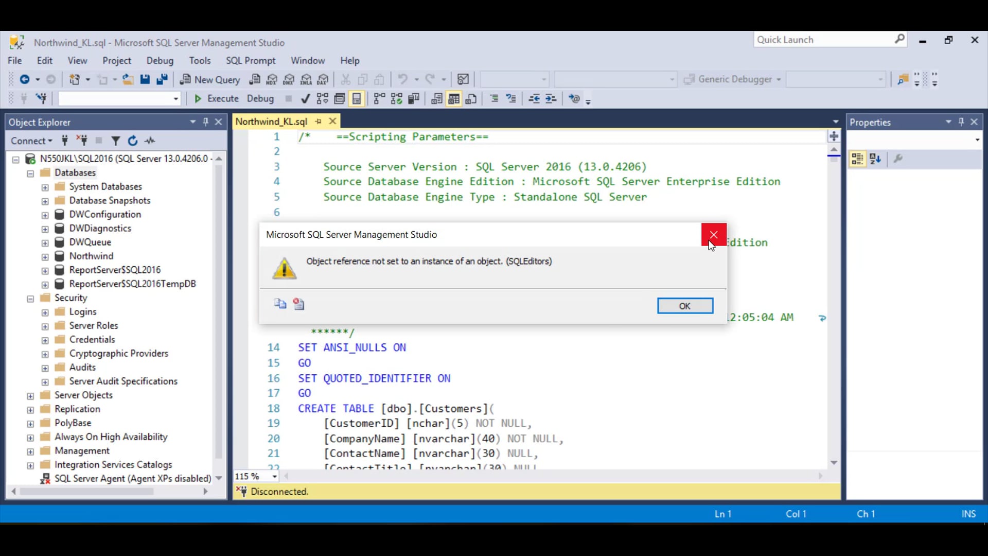The width and height of the screenshot is (988, 556).
Task: Toggle Categorized view in Properties panel
Action: click(x=857, y=159)
